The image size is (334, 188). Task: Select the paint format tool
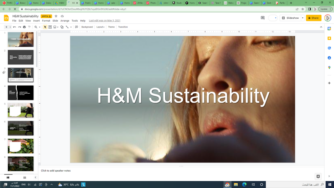[x=29, y=27]
